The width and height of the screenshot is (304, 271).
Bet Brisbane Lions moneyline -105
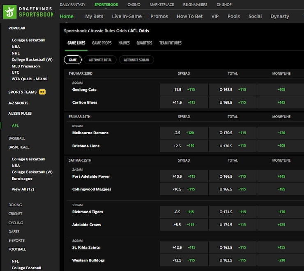click(x=281, y=146)
